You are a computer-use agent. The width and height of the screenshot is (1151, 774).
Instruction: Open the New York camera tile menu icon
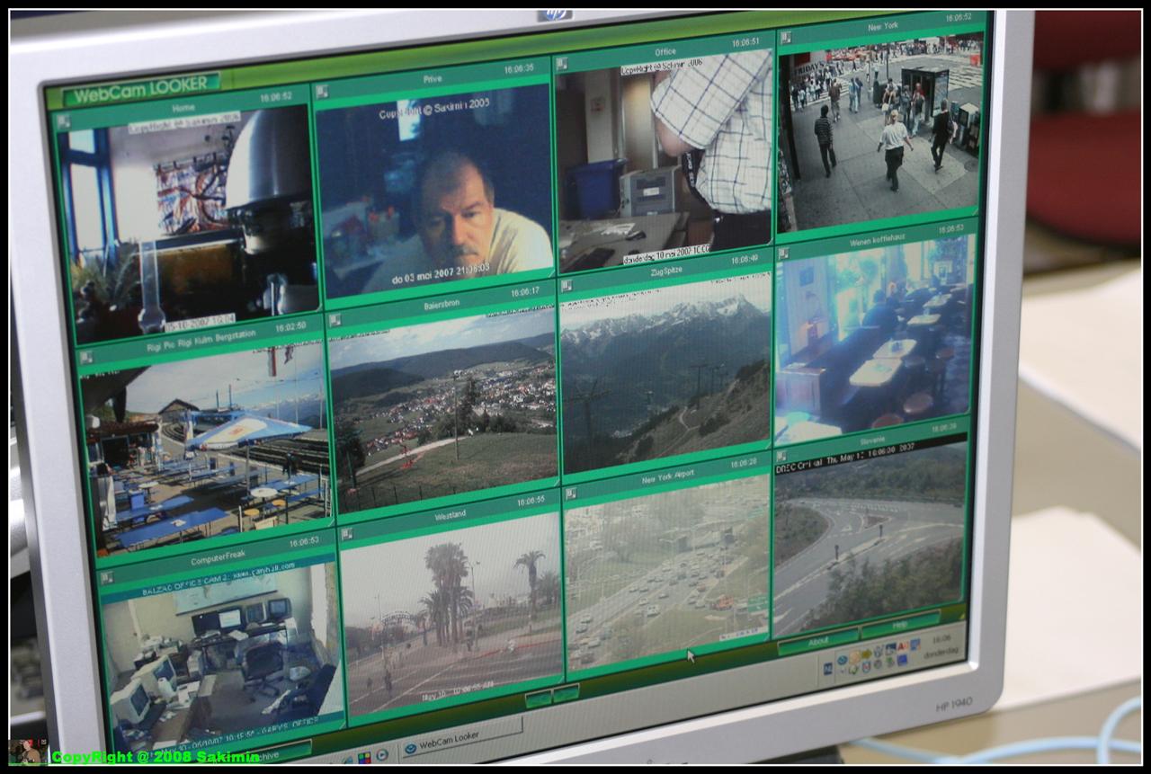pos(785,39)
